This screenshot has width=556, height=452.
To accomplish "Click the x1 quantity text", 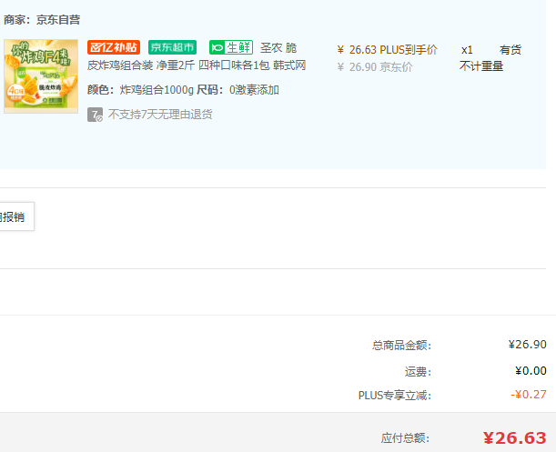I will click(467, 50).
